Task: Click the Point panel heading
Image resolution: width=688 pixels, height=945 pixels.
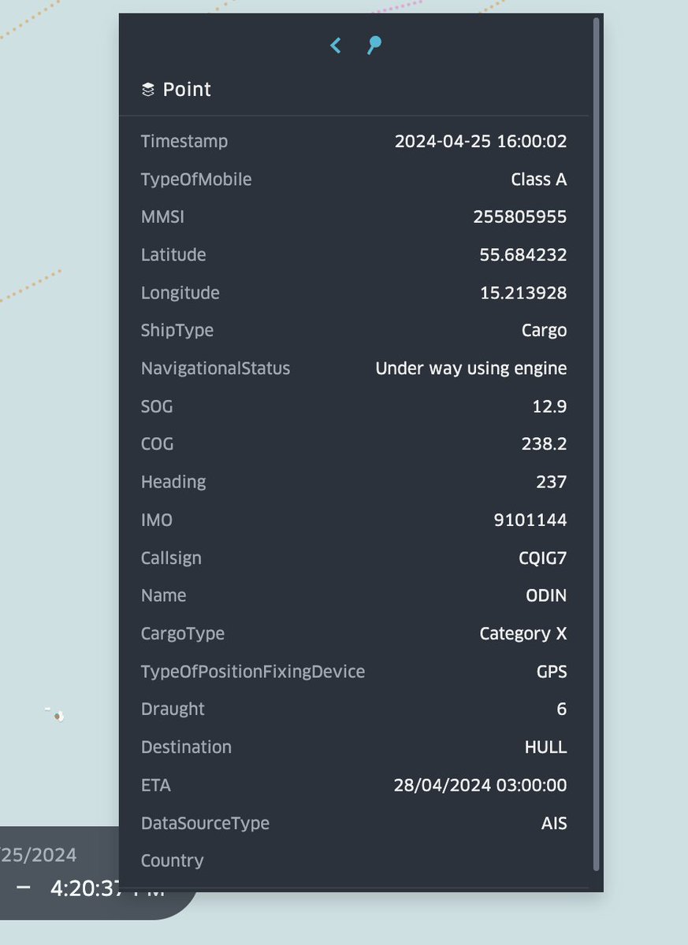Action: pos(187,90)
